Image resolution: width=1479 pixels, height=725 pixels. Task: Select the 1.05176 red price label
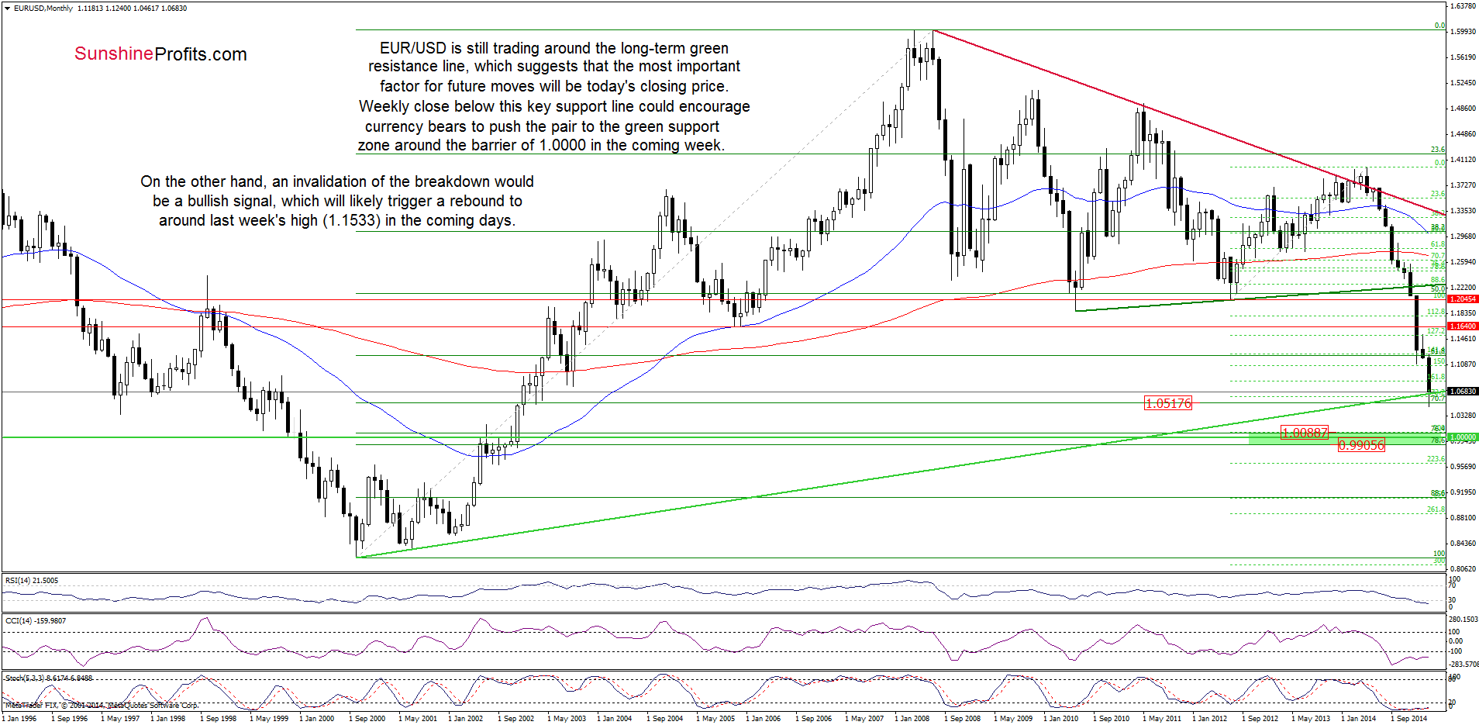(1168, 403)
